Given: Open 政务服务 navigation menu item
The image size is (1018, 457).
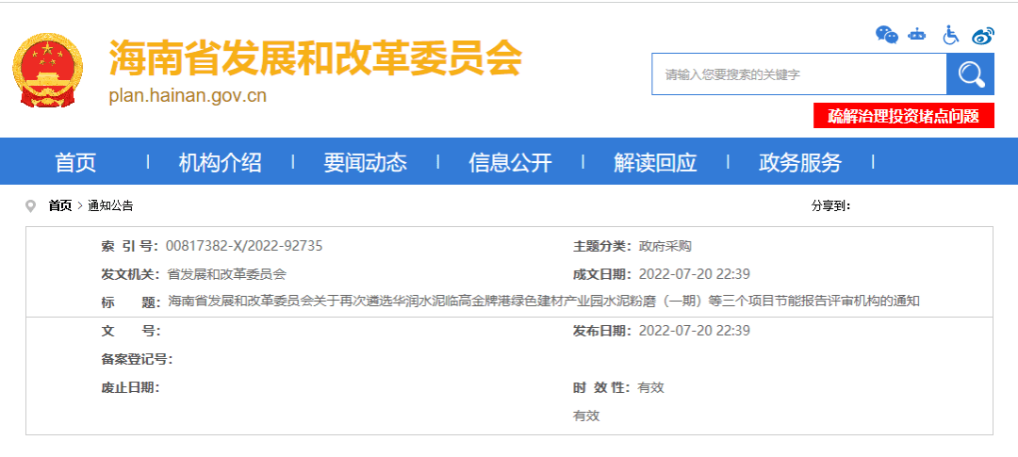Looking at the screenshot, I should 800,162.
